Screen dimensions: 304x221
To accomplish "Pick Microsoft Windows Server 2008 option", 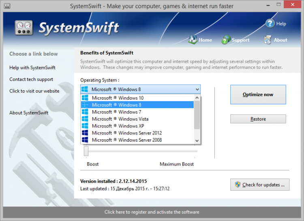I will coord(137,140).
